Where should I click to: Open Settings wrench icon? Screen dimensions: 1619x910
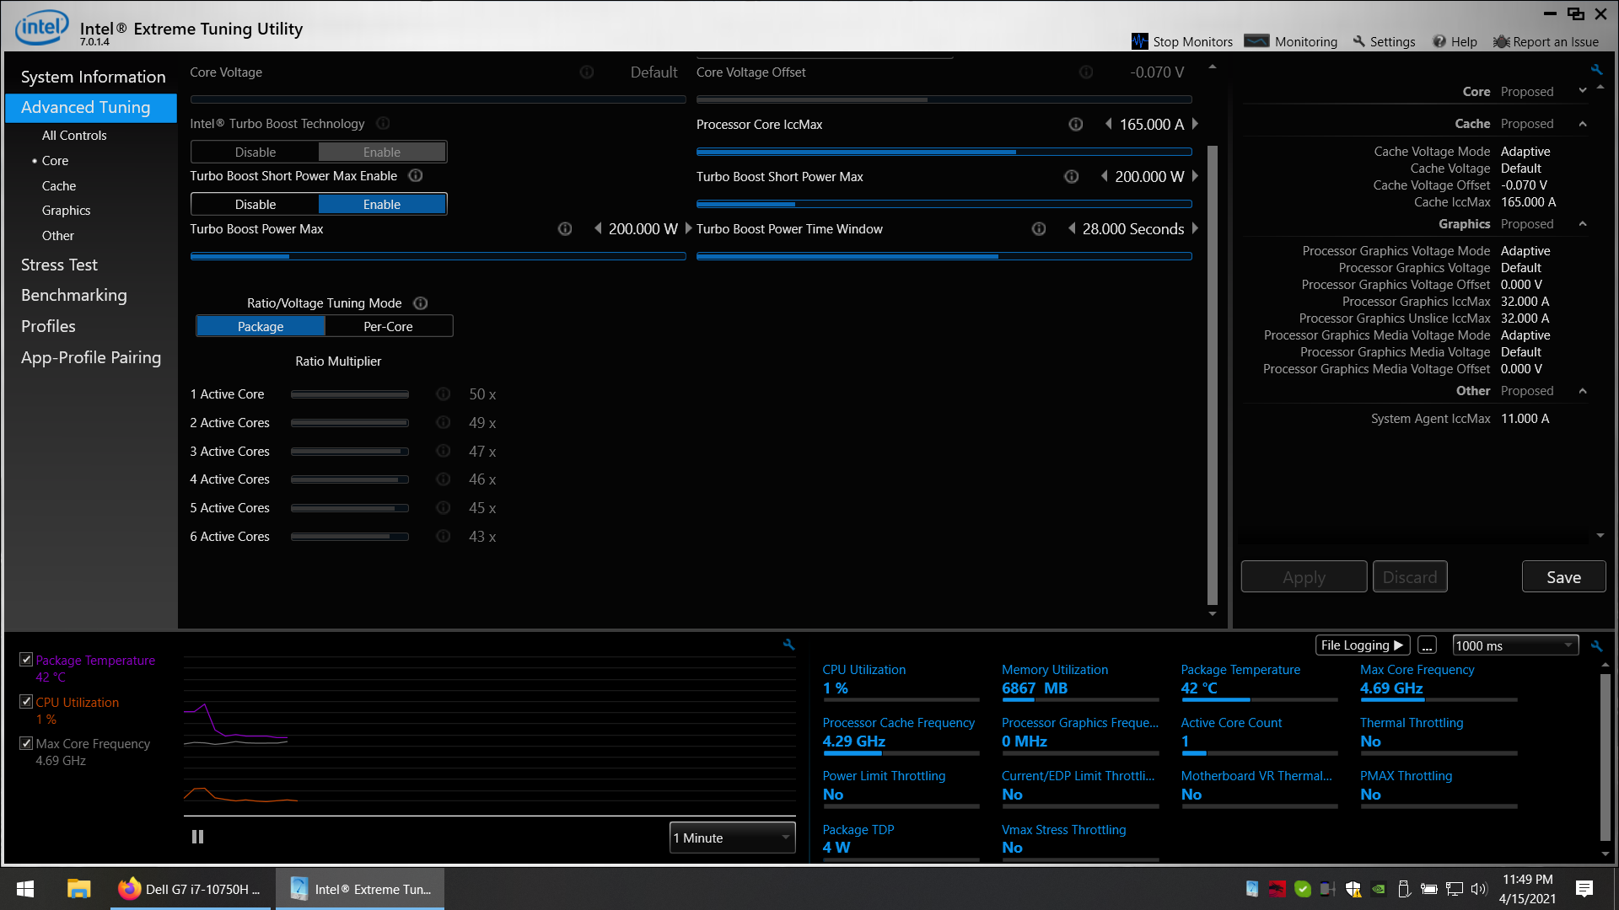(1358, 41)
